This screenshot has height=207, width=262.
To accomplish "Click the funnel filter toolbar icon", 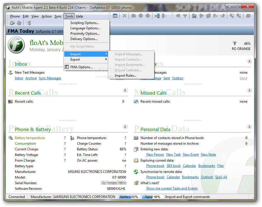I will pyautogui.click(x=185, y=16).
